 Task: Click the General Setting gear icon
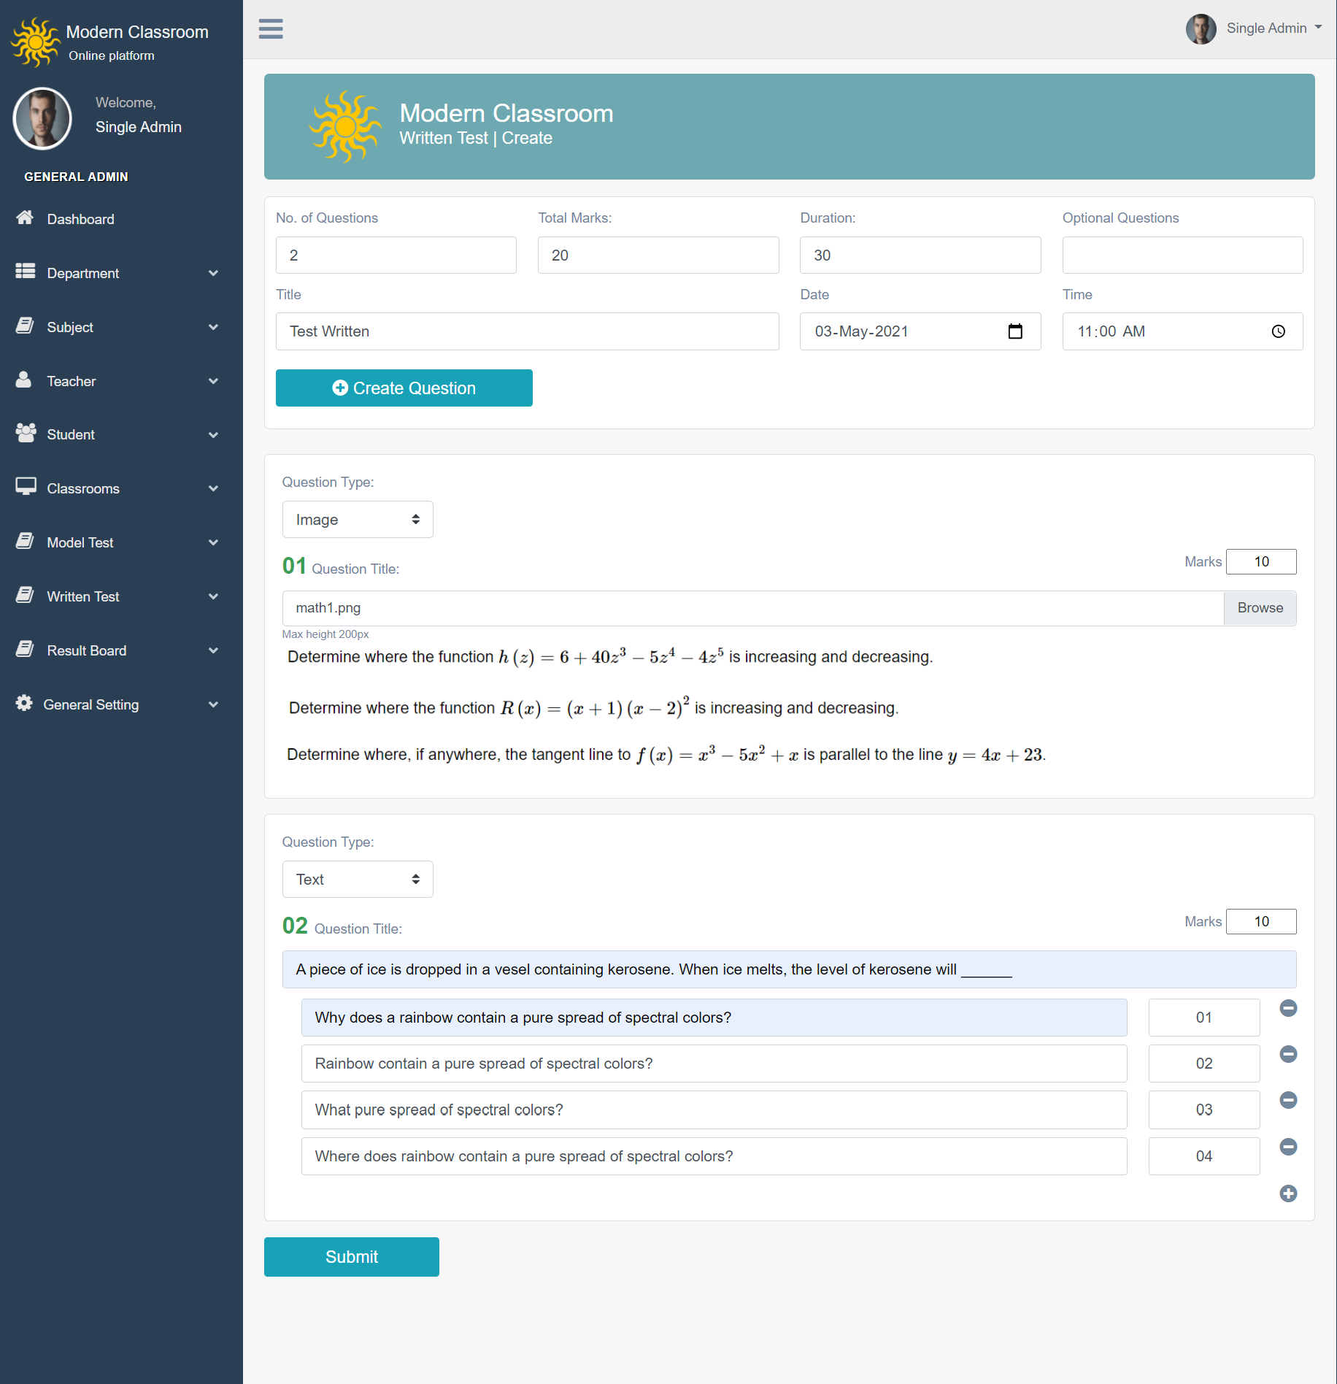24,703
